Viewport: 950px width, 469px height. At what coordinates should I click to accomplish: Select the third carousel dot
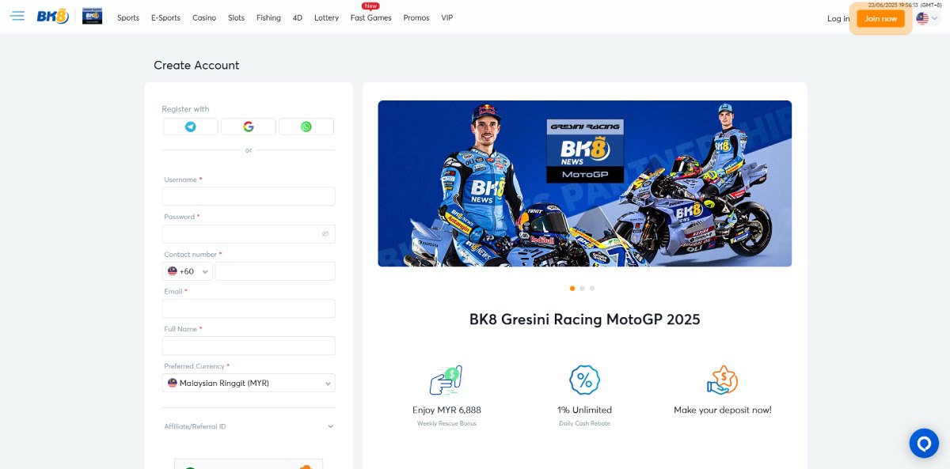tap(592, 289)
